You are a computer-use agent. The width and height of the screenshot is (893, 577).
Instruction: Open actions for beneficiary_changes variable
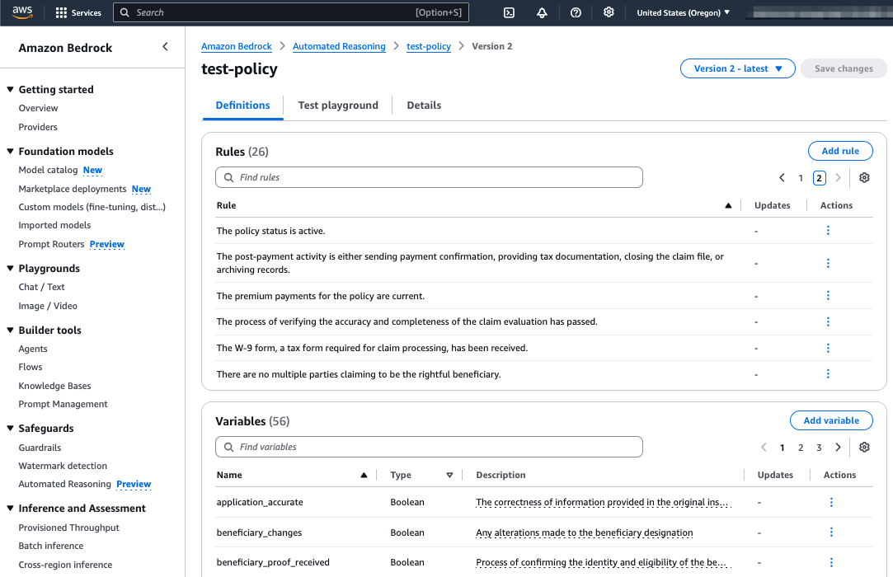[831, 532]
